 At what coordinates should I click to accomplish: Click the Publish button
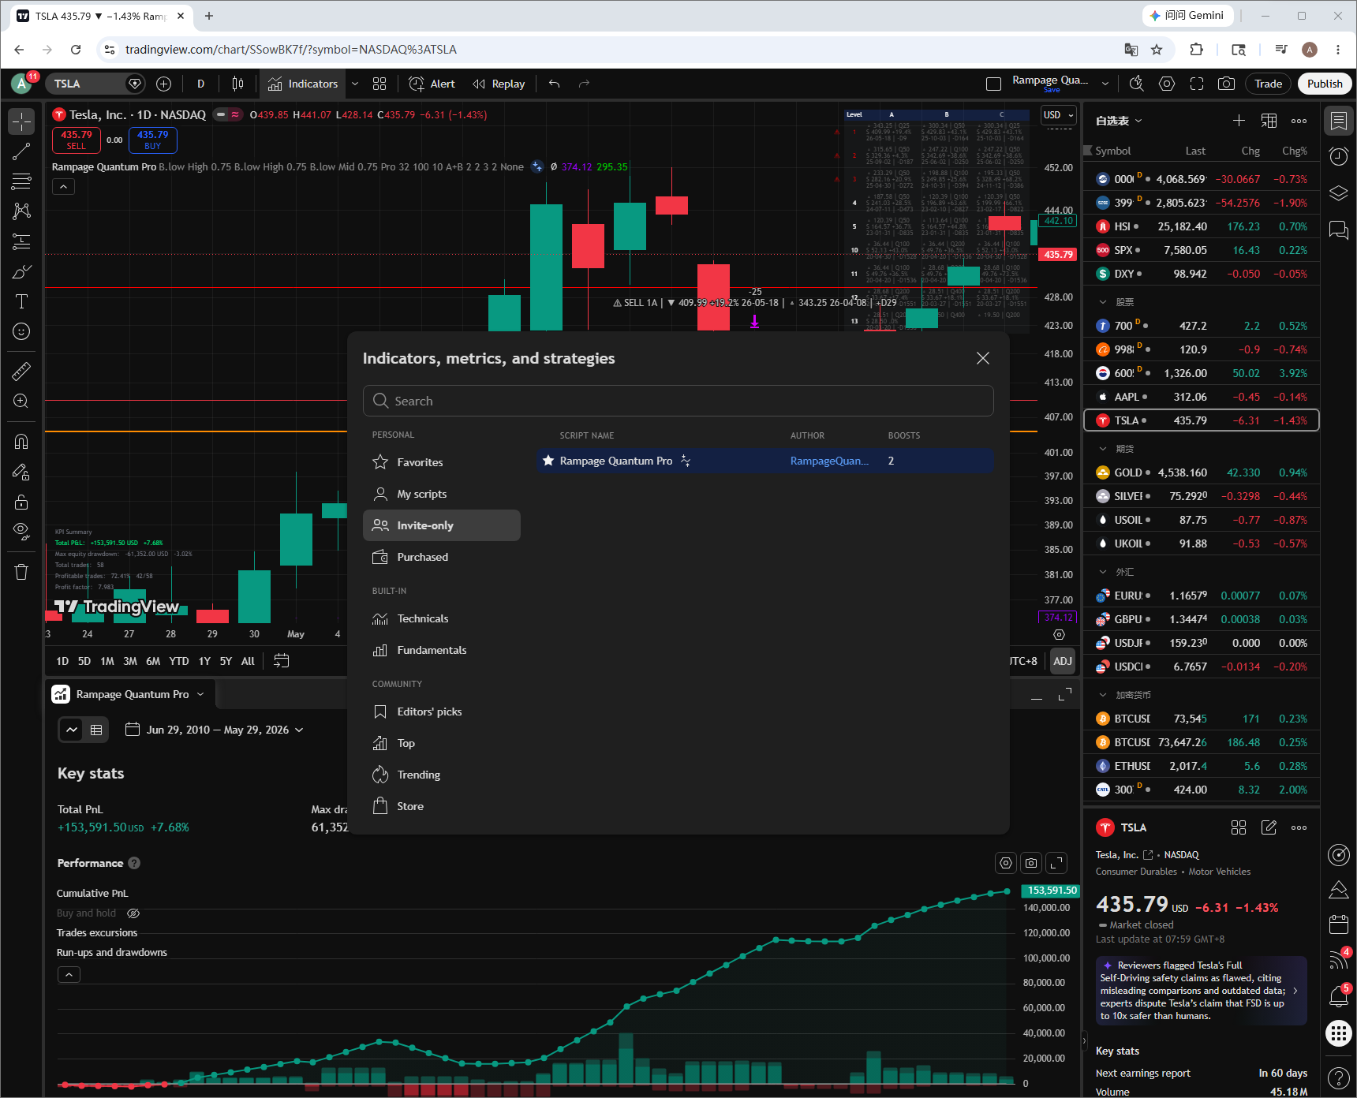(x=1325, y=84)
